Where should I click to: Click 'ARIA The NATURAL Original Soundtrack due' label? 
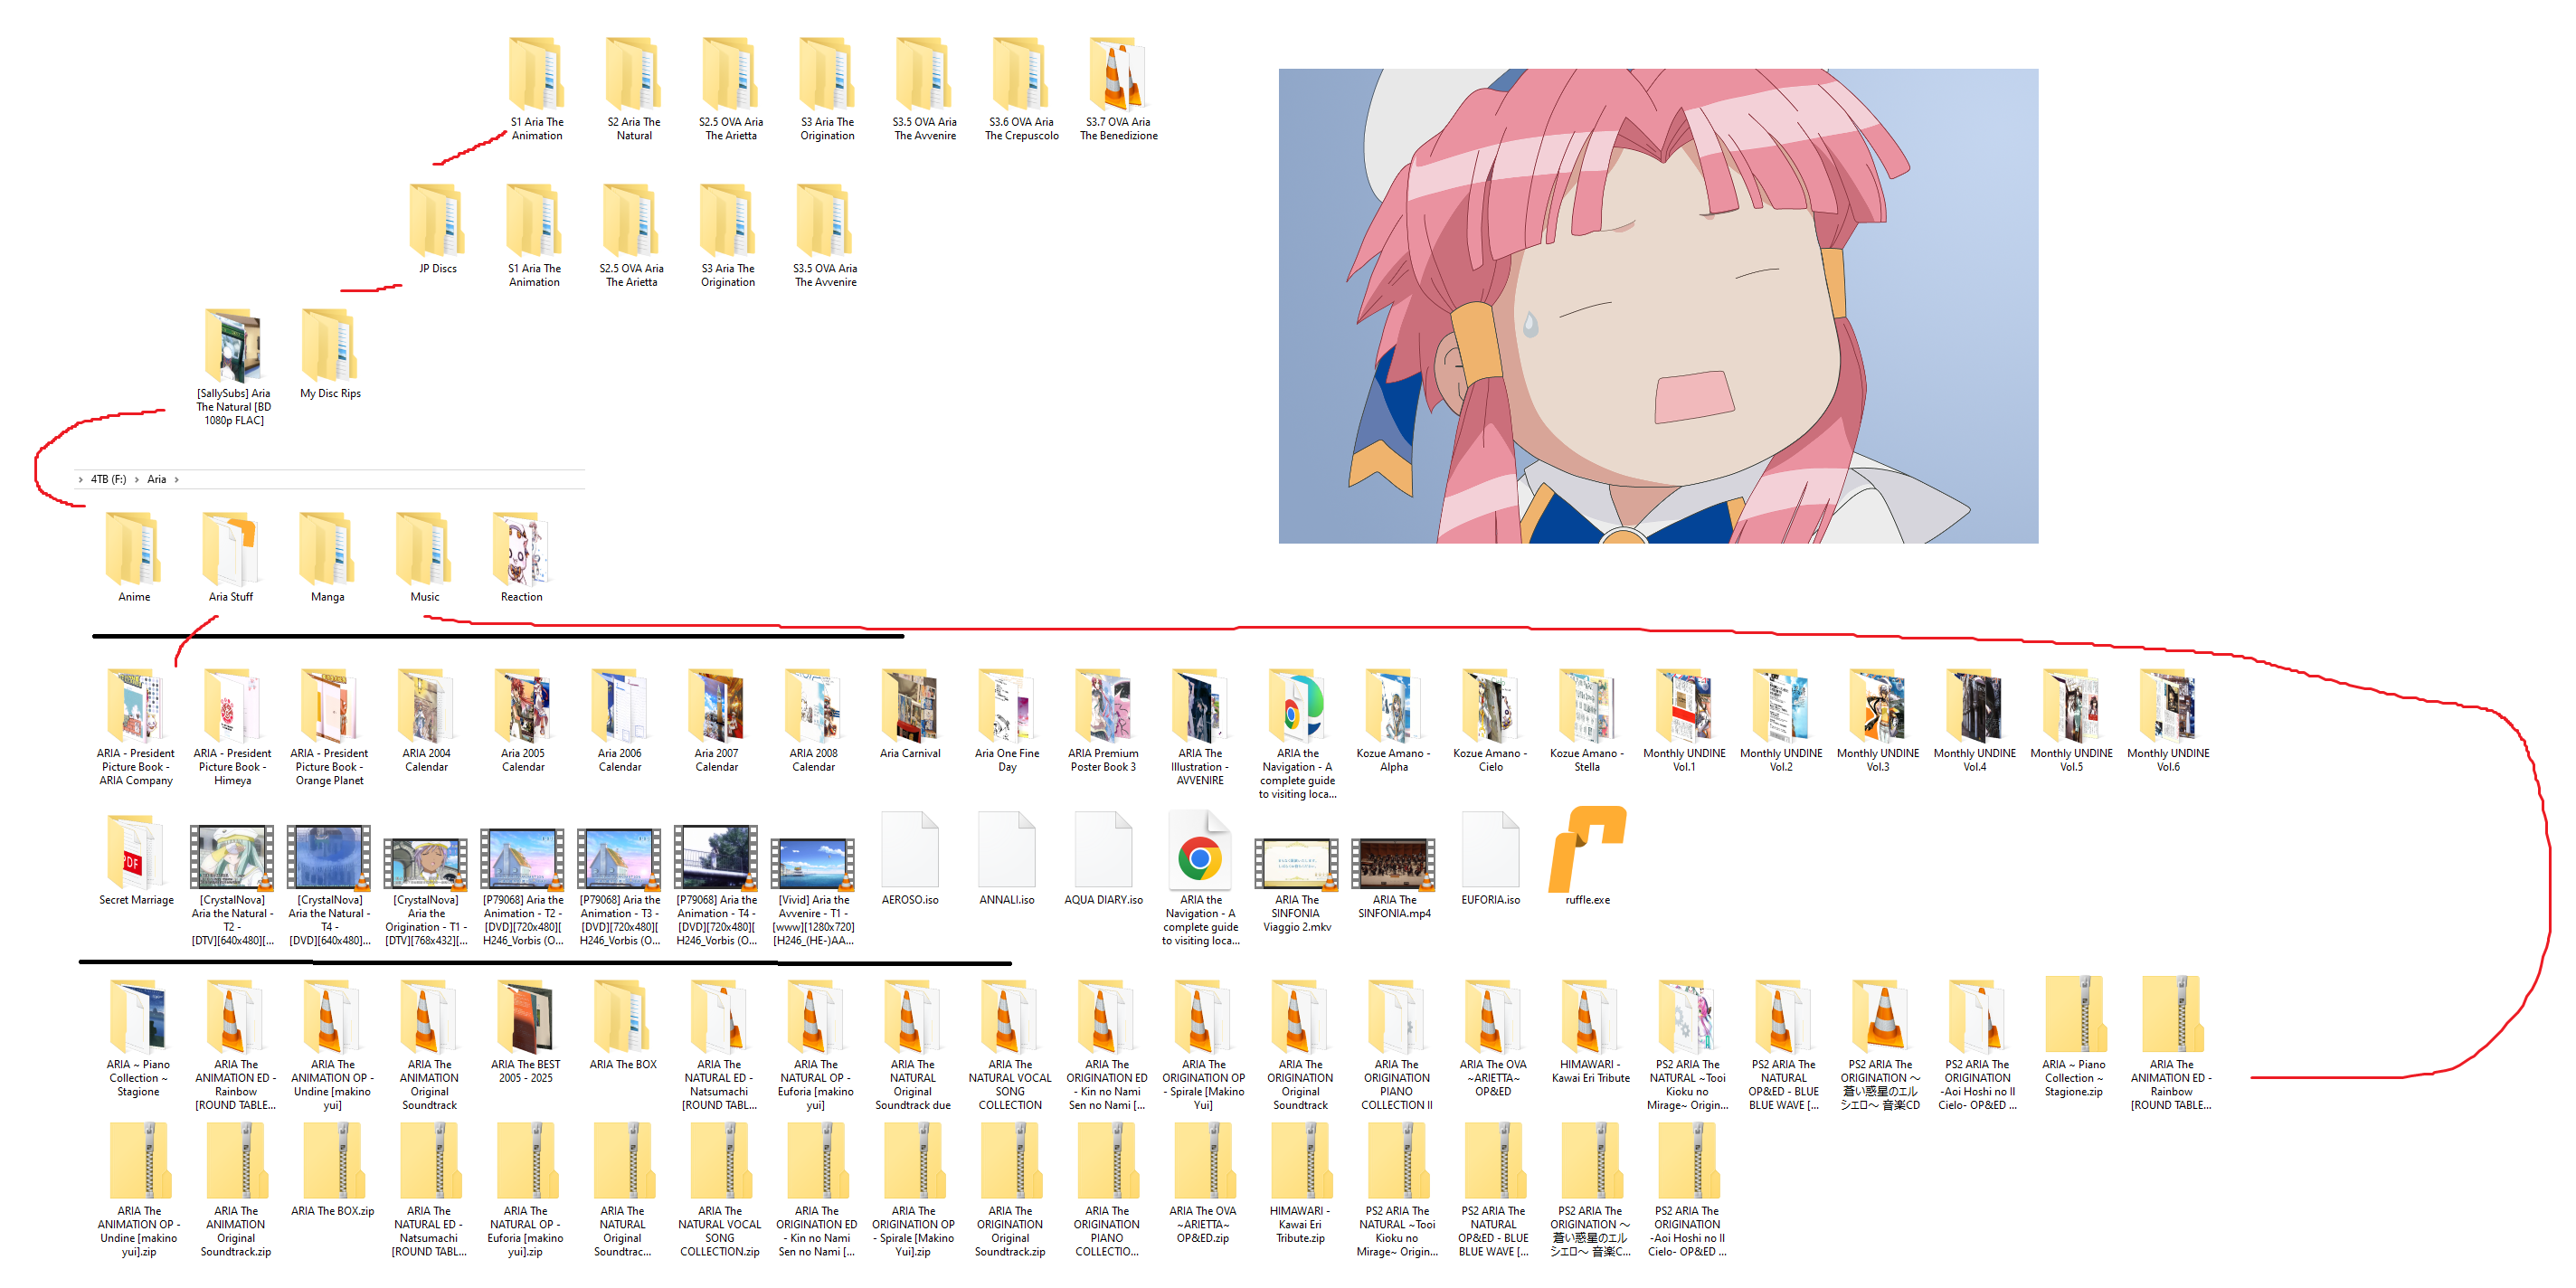(x=913, y=1085)
